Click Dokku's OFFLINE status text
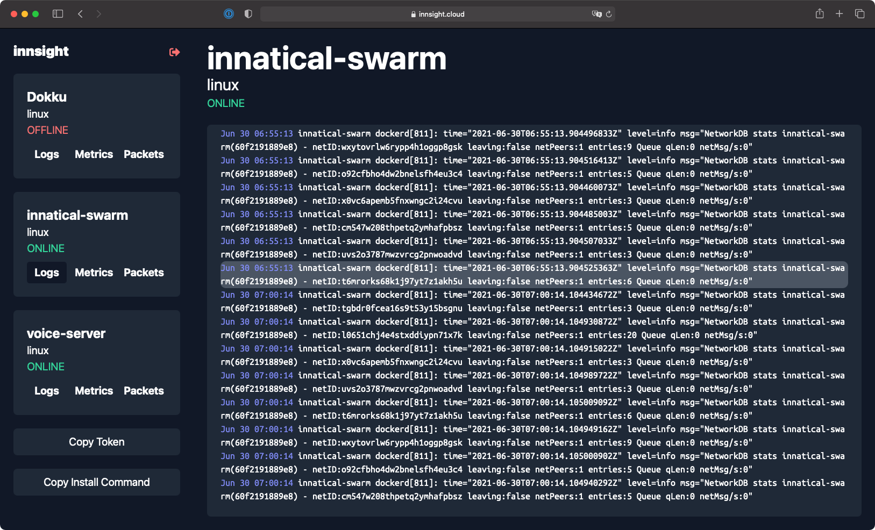Image resolution: width=875 pixels, height=530 pixels. pos(48,130)
